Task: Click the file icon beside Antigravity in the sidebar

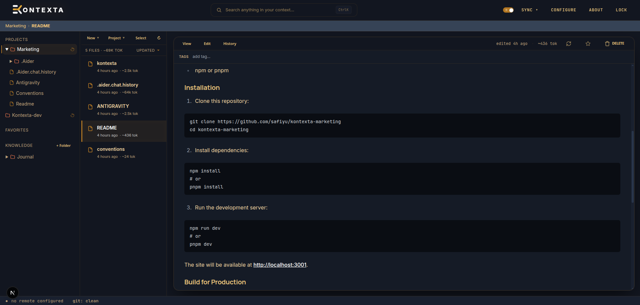Action: coord(12,83)
